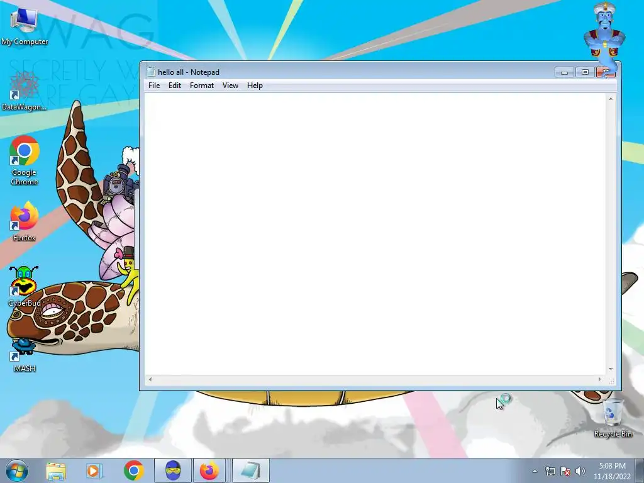Click inside the Notepad text area

(375, 234)
